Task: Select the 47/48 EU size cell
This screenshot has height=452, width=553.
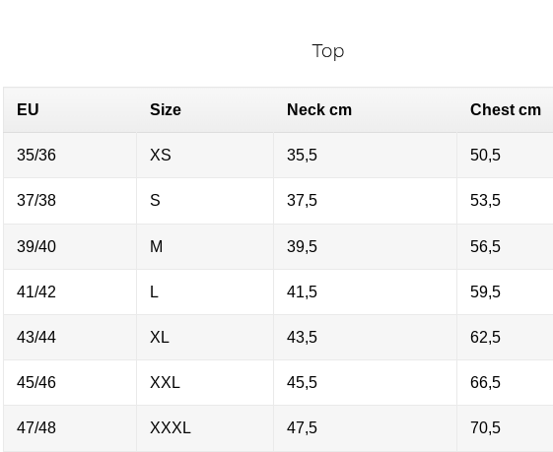Action: (70, 428)
